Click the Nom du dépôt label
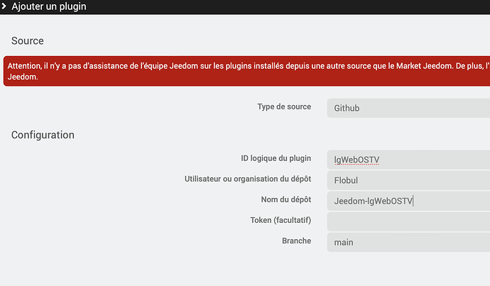The image size is (490, 286). [286, 199]
